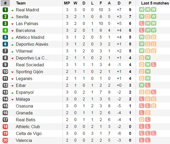Click the blue rank 5 badge
170x144 pixels.
(5, 37)
